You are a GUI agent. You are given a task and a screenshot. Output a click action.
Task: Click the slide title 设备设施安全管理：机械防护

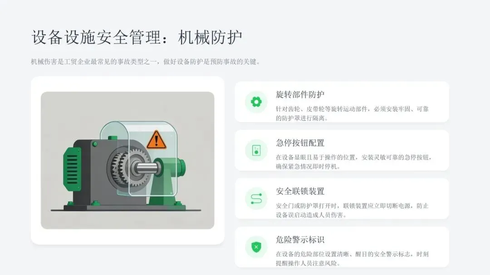[x=137, y=38]
